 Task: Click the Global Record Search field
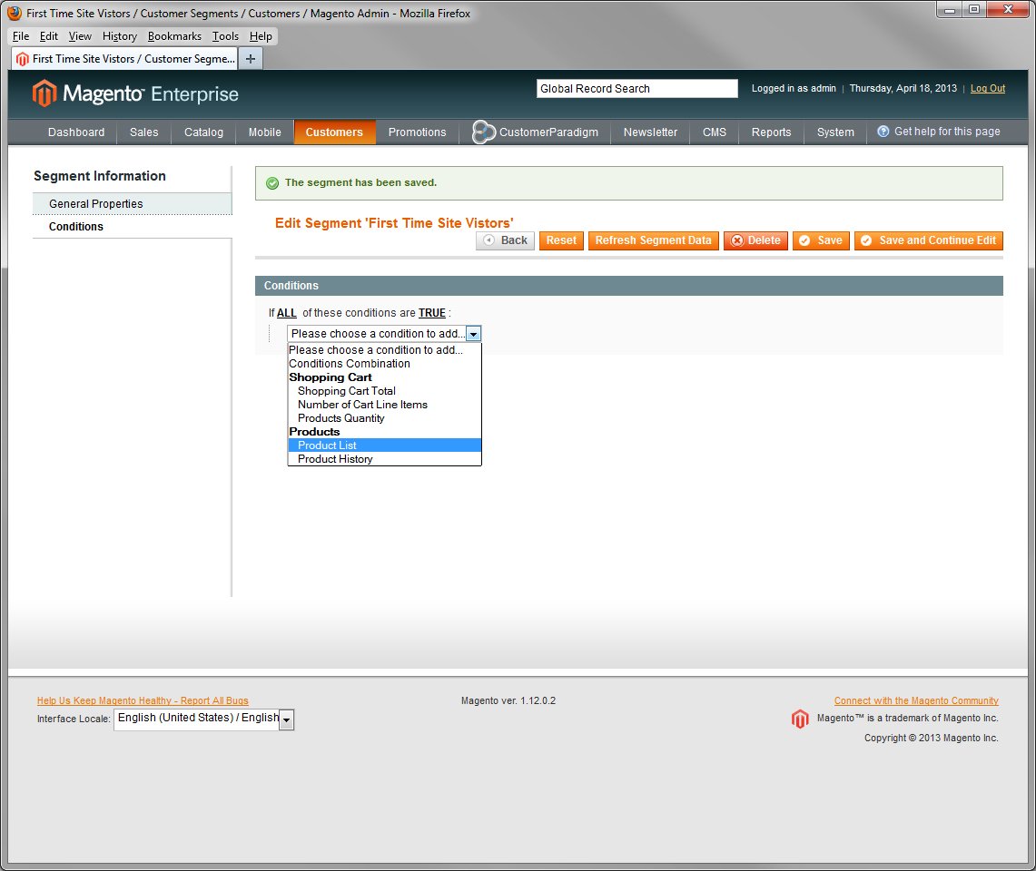pos(636,89)
